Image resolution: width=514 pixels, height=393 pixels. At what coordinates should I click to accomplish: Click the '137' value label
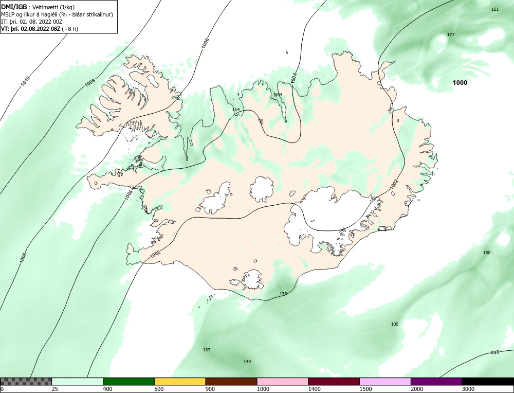point(207,350)
